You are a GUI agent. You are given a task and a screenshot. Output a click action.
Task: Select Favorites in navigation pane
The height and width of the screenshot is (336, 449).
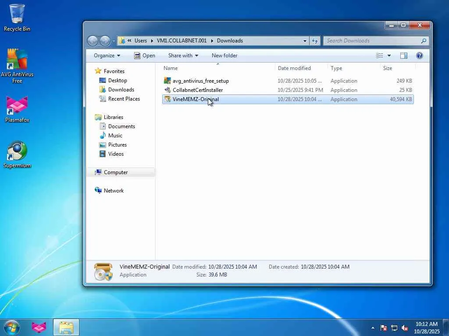pyautogui.click(x=114, y=71)
